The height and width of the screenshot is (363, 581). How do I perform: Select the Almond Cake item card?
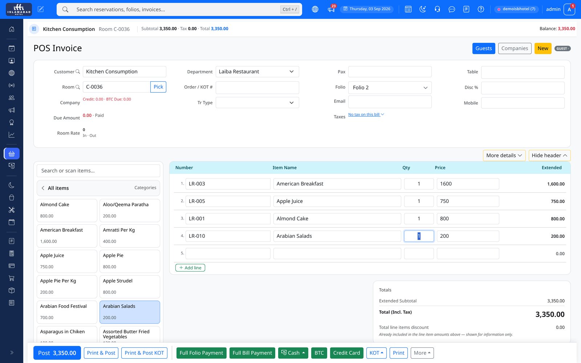(x=67, y=210)
